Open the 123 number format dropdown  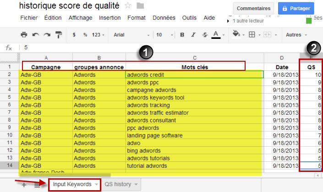click(x=98, y=35)
